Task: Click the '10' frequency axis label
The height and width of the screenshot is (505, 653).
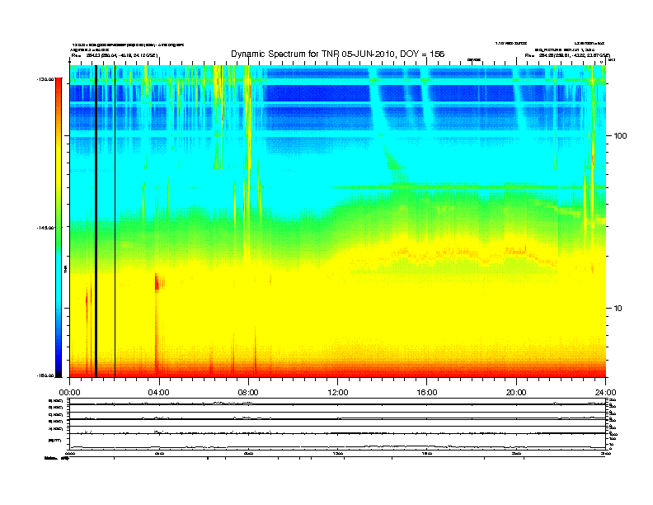Action: click(x=618, y=309)
